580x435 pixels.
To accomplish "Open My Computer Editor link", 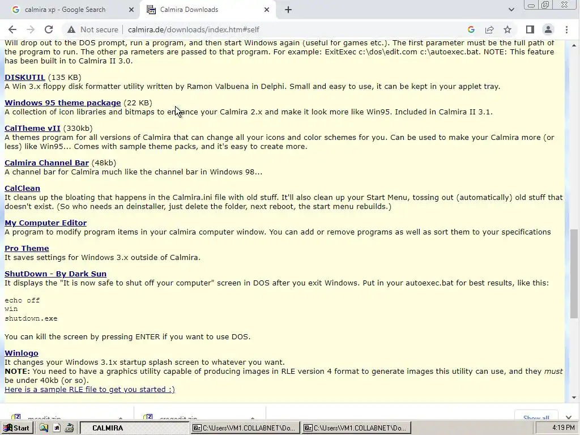I will point(45,223).
